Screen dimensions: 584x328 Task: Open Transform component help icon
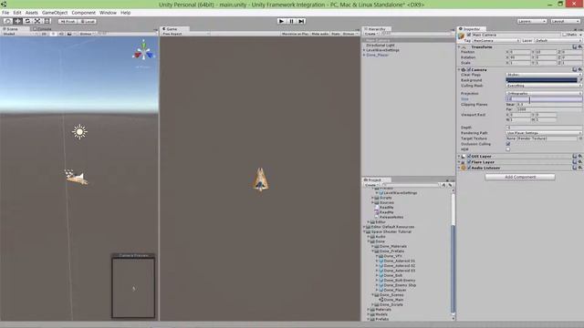coord(575,47)
